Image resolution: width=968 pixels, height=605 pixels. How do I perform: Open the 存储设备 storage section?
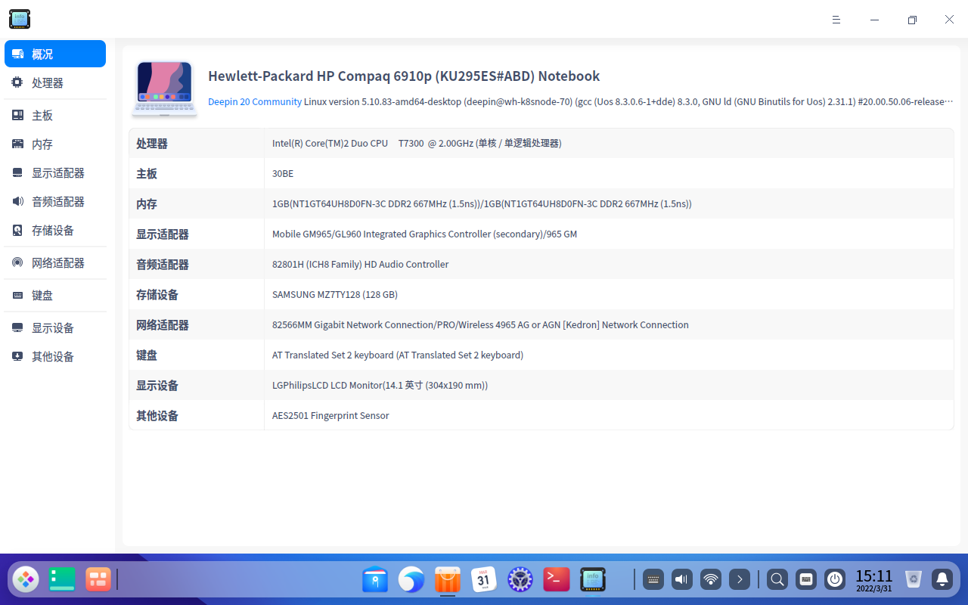pyautogui.click(x=55, y=230)
